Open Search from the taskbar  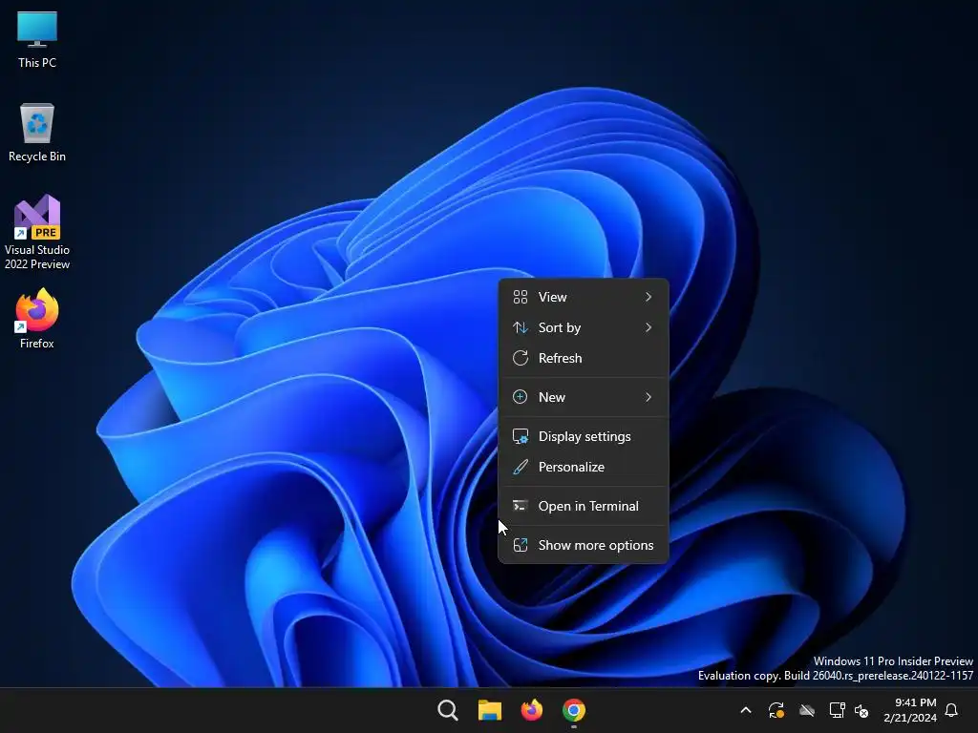click(x=447, y=710)
